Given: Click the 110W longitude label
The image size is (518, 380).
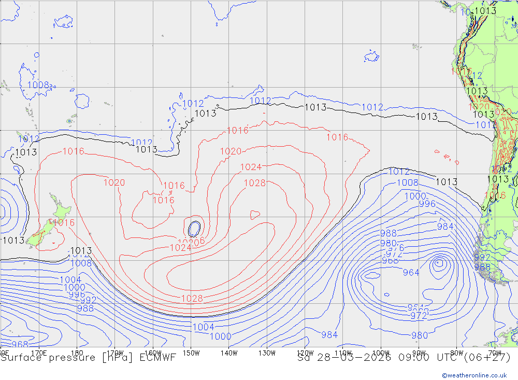Looking at the screenshot, I should click(343, 353).
